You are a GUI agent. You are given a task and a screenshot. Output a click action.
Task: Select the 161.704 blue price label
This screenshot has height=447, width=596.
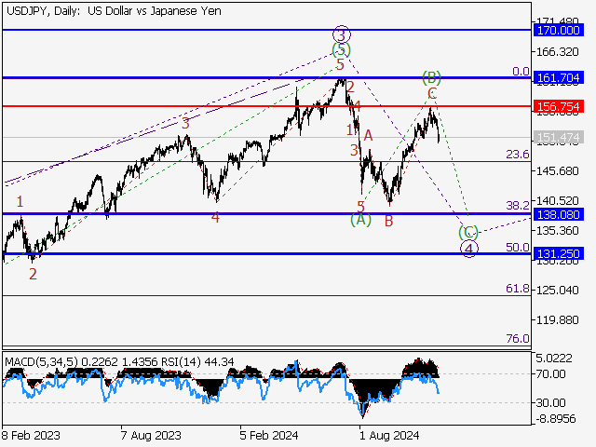(559, 78)
